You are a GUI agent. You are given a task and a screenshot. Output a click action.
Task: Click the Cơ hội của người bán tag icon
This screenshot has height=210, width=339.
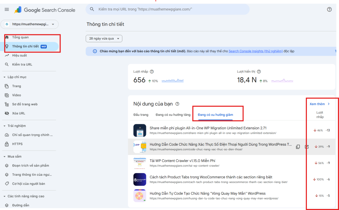pyautogui.click(x=7, y=184)
